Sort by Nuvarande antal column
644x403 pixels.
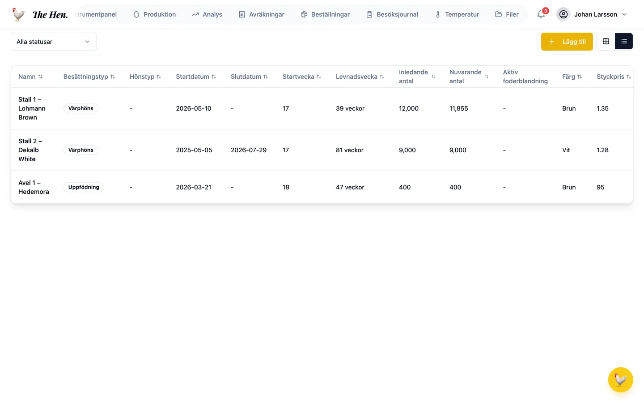469,77
